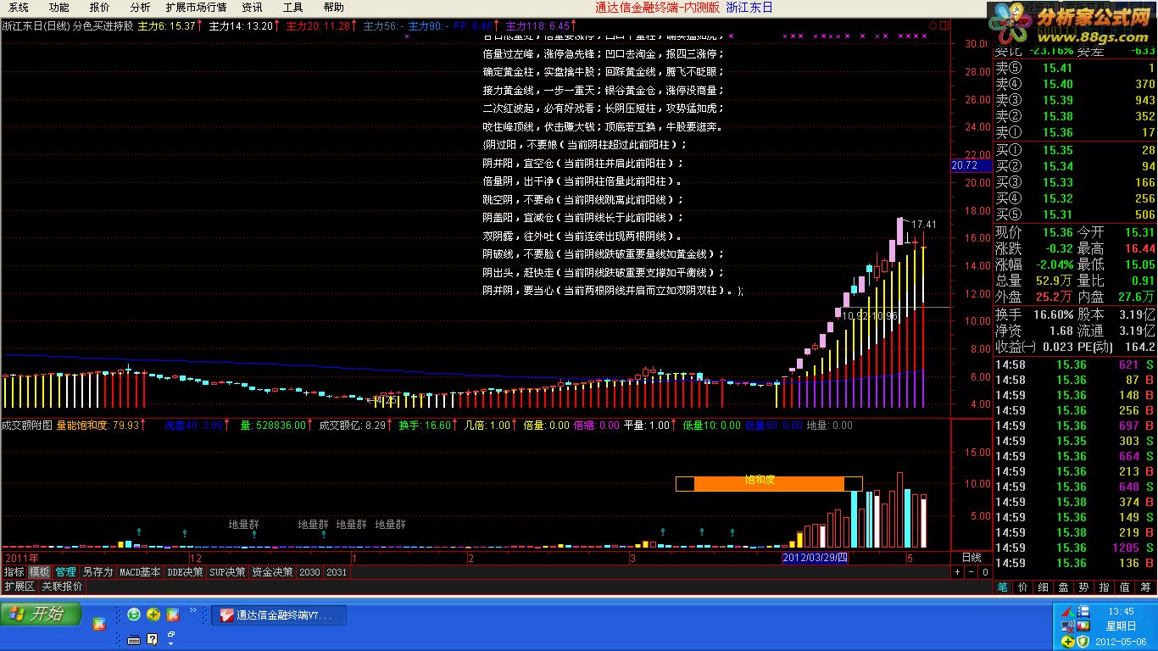Open the 功能 menu
This screenshot has height=651, width=1158.
59,8
